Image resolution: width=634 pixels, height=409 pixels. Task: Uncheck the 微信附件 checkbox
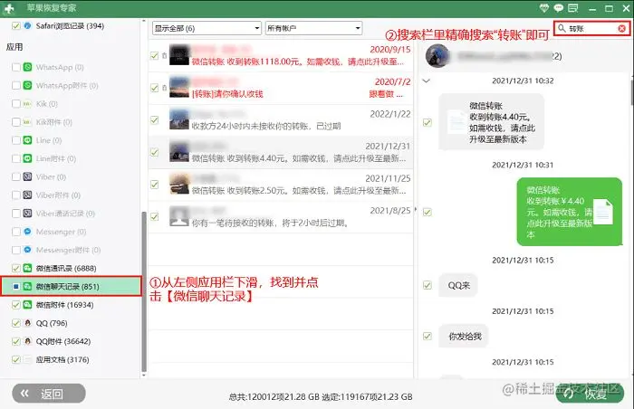(15, 305)
